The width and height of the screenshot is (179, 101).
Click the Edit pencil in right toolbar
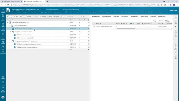point(176,44)
